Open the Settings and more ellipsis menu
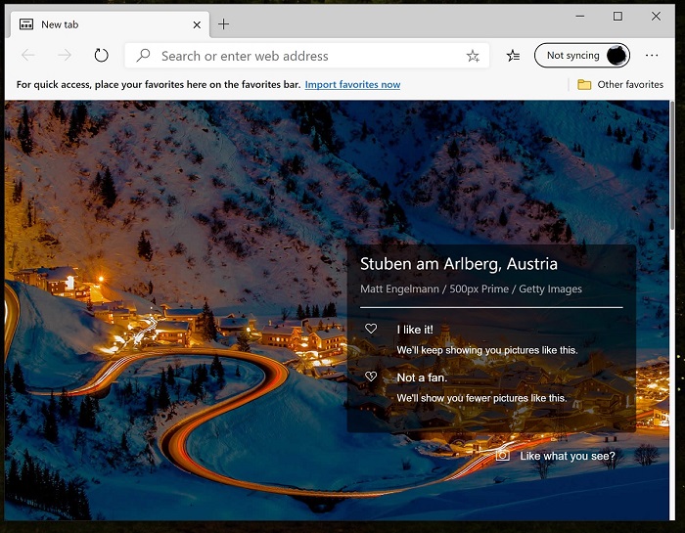 pyautogui.click(x=652, y=56)
